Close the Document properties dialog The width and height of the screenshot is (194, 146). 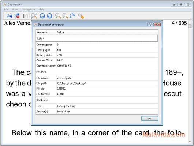click(x=157, y=25)
